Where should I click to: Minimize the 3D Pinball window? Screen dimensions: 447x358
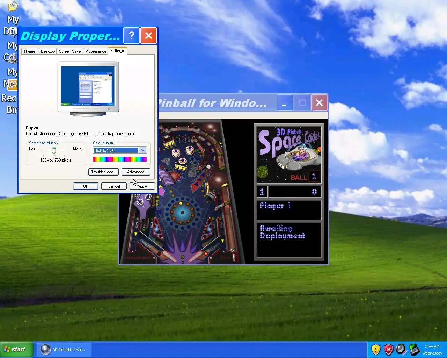click(x=285, y=103)
